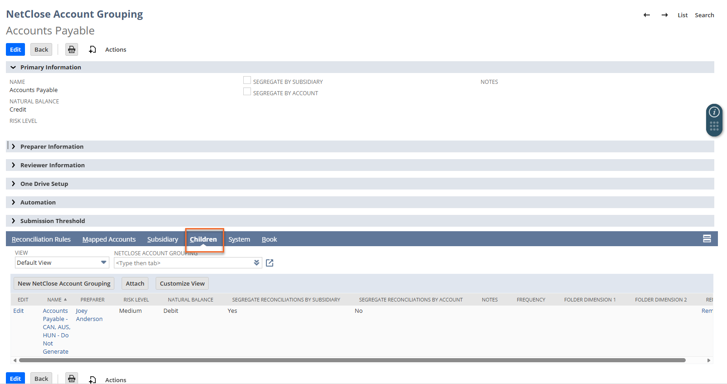Expand the Submission Threshold section
The height and width of the screenshot is (384, 727).
tap(52, 221)
